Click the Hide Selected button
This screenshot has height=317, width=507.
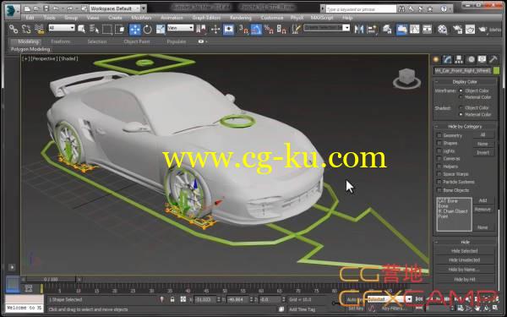[x=464, y=251]
